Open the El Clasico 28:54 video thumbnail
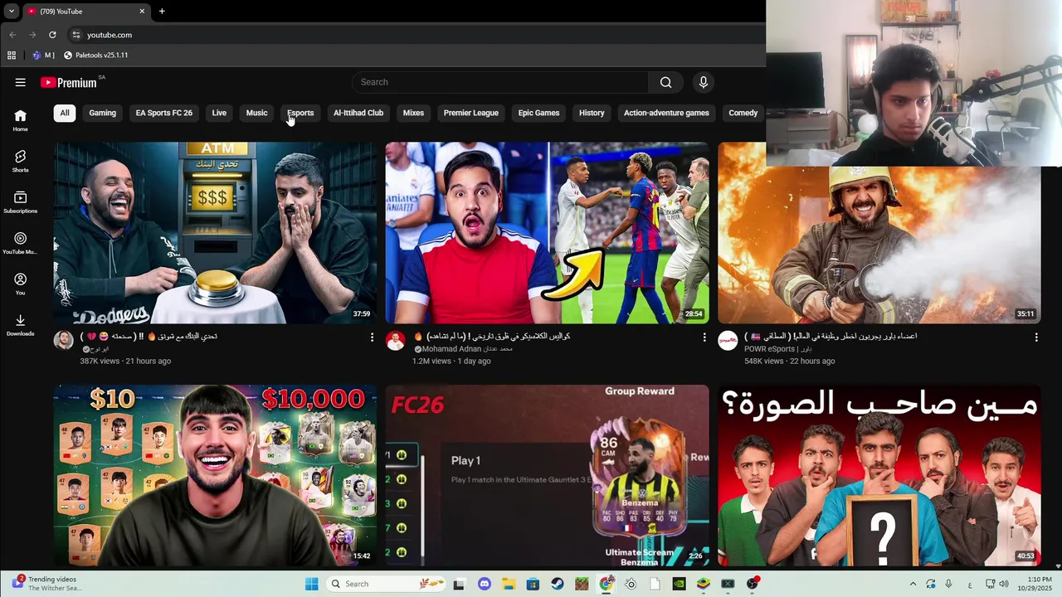The height and width of the screenshot is (597, 1062). tap(547, 233)
